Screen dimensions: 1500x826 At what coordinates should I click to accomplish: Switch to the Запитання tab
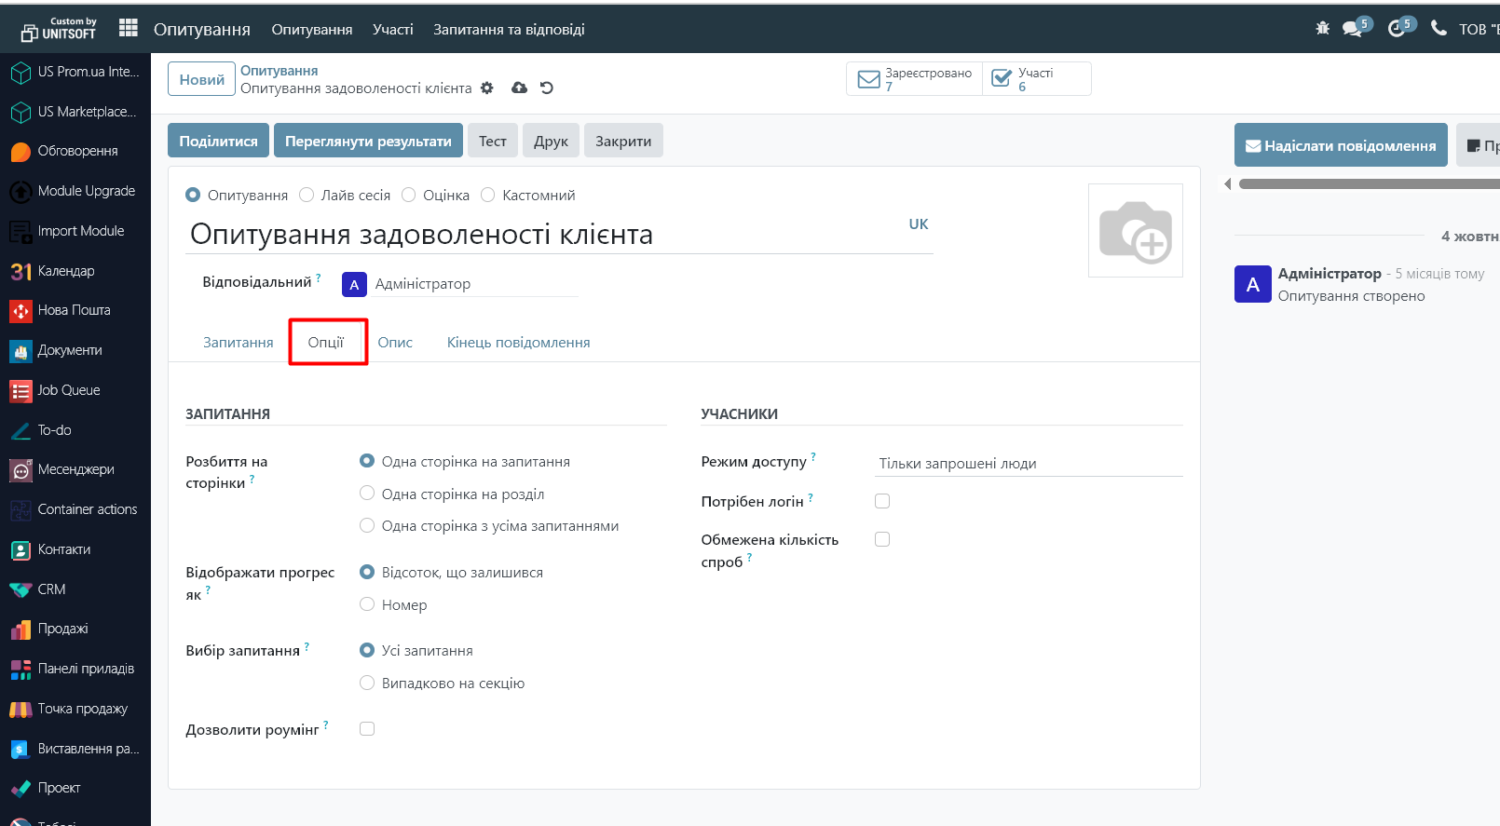pyautogui.click(x=239, y=343)
